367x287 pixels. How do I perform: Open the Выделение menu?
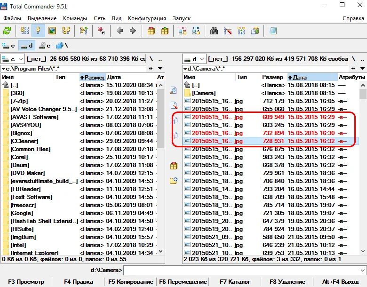pyautogui.click(x=42, y=18)
